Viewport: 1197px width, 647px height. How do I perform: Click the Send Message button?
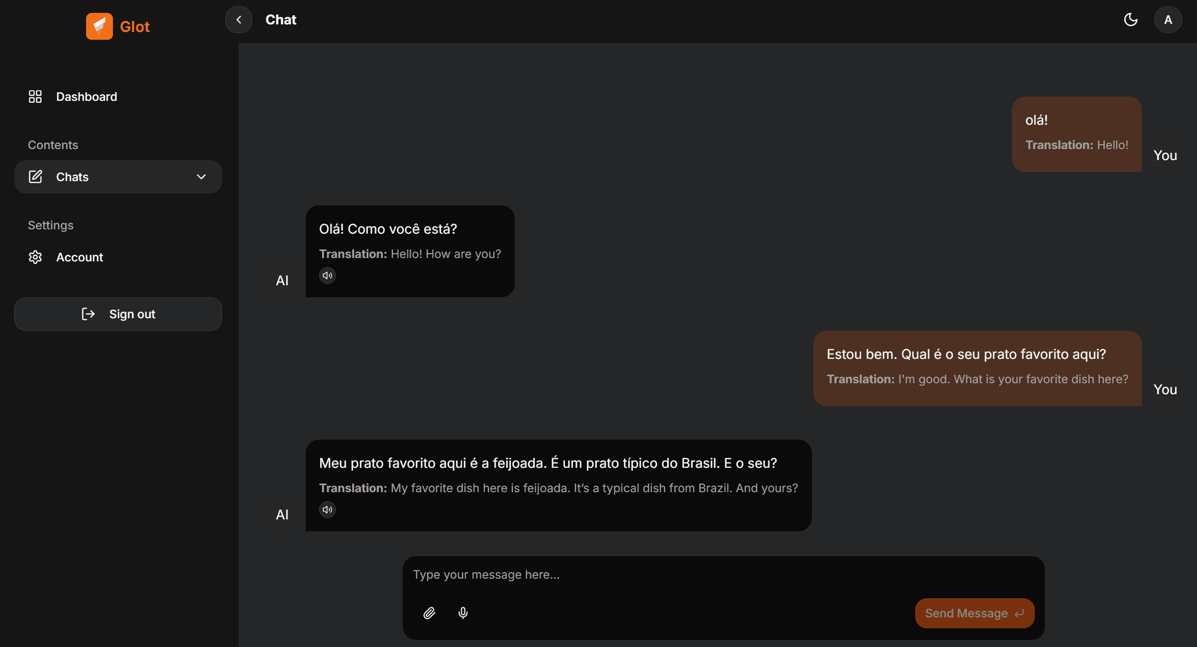(x=975, y=613)
